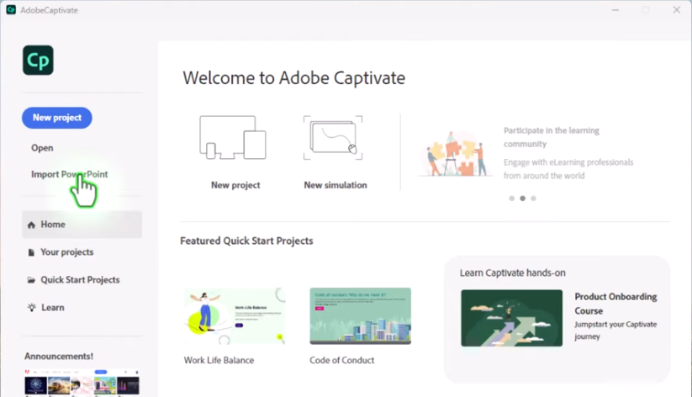The image size is (692, 397).
Task: Switch to Quick Start Projects section
Action: (x=80, y=280)
